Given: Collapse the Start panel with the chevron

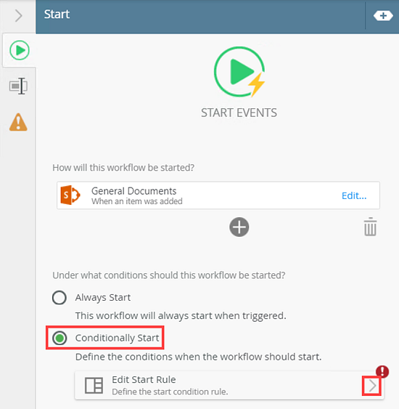Looking at the screenshot, I should (18, 16).
